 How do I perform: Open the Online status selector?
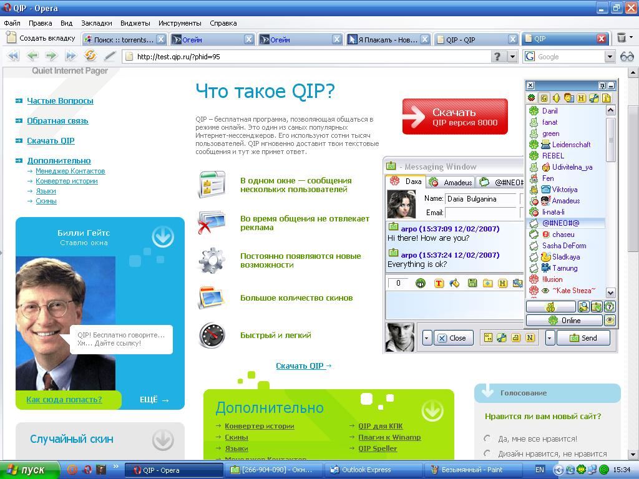click(564, 320)
